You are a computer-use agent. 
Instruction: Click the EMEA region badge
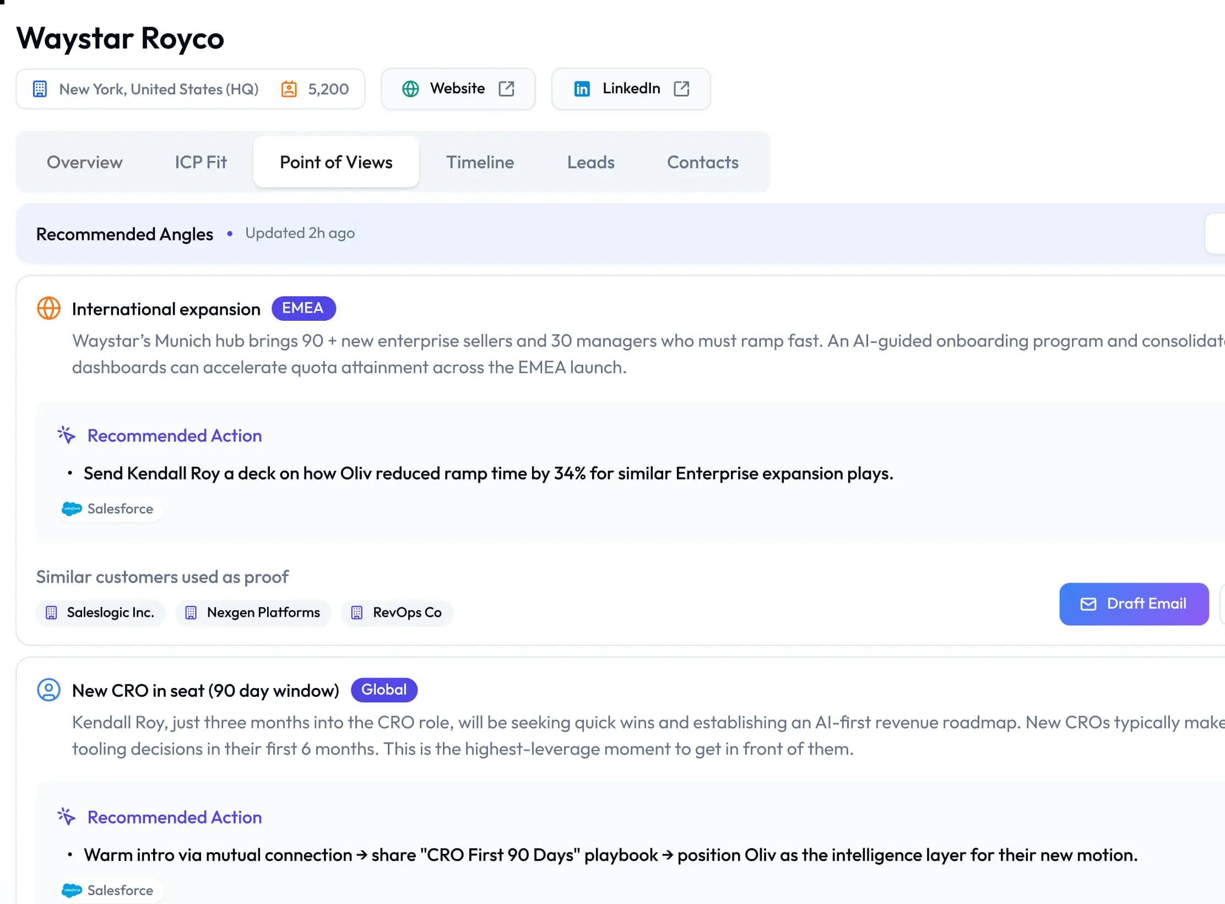pyautogui.click(x=303, y=308)
